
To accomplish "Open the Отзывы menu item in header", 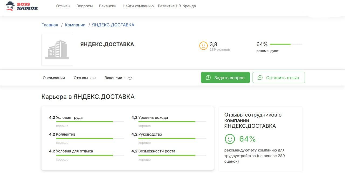I will tap(63, 6).
